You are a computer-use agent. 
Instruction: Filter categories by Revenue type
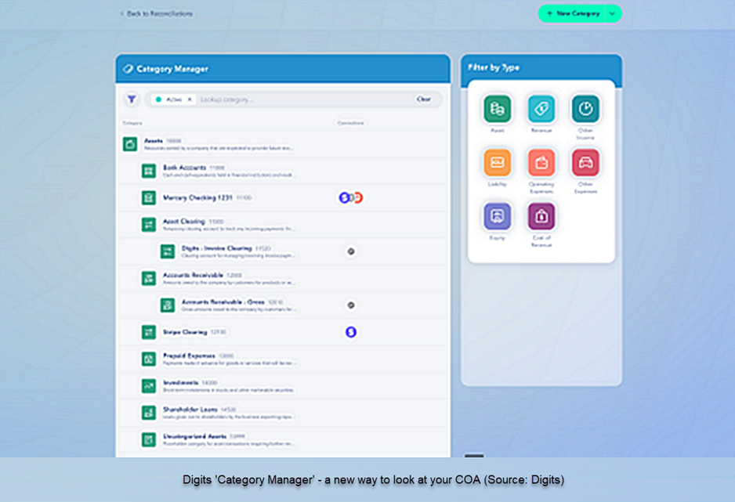pyautogui.click(x=541, y=109)
